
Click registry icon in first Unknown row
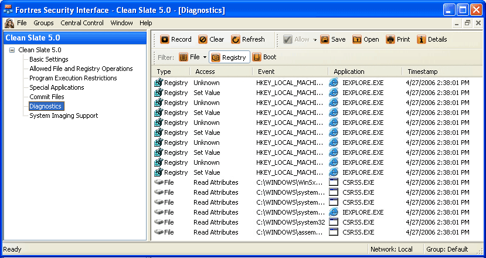pos(158,83)
